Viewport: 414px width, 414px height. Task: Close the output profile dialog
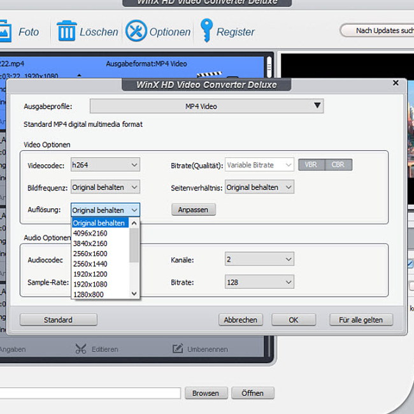point(396,83)
